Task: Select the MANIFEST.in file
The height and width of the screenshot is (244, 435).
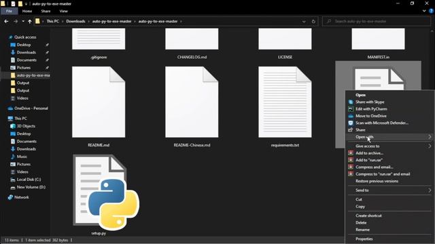Action: click(378, 39)
